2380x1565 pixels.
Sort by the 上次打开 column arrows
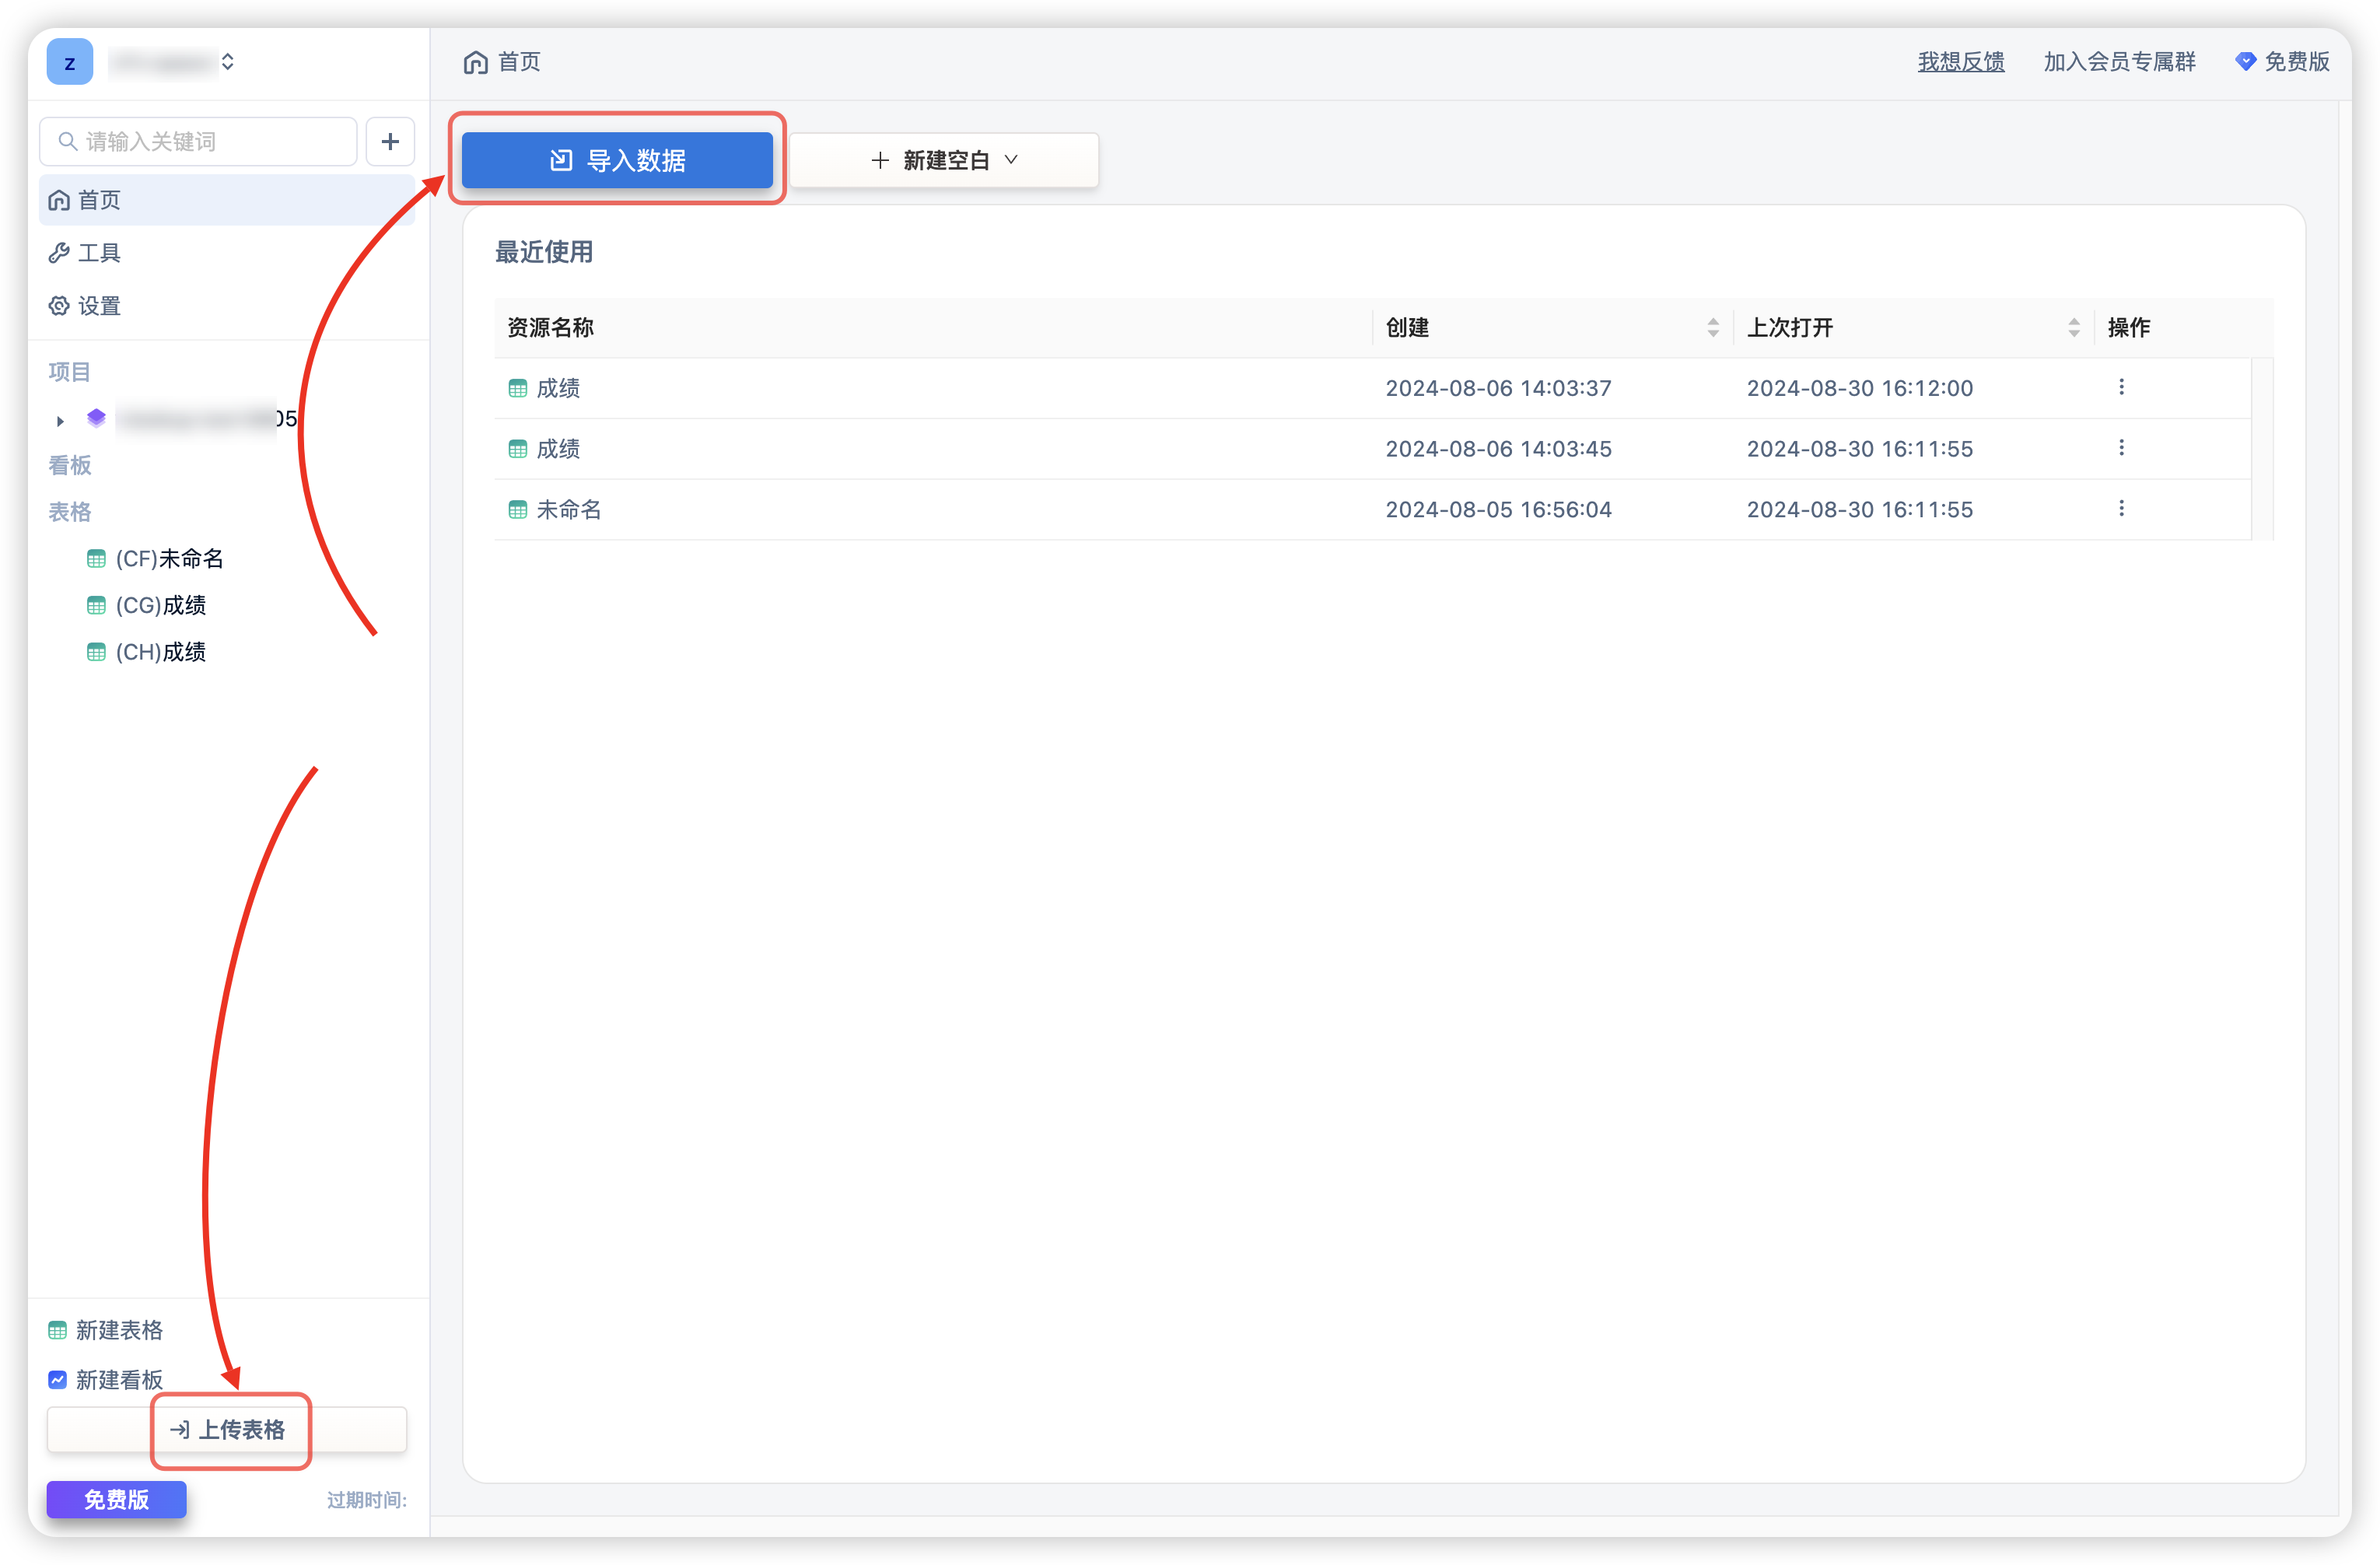pyautogui.click(x=2074, y=328)
